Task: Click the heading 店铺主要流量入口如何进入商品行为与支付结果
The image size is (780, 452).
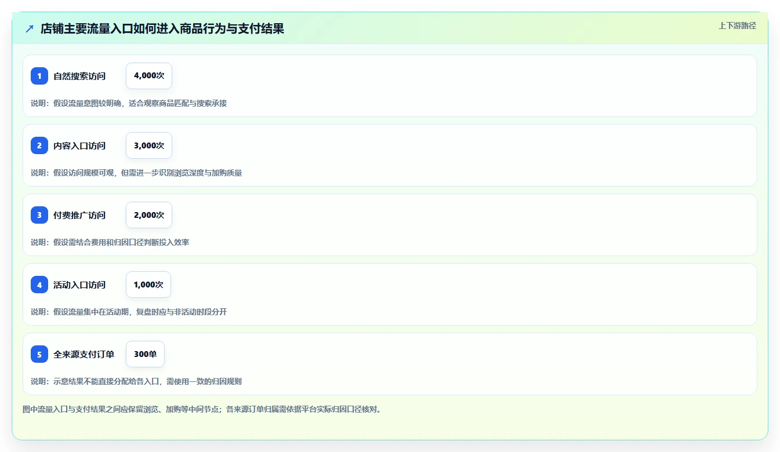Action: (162, 28)
